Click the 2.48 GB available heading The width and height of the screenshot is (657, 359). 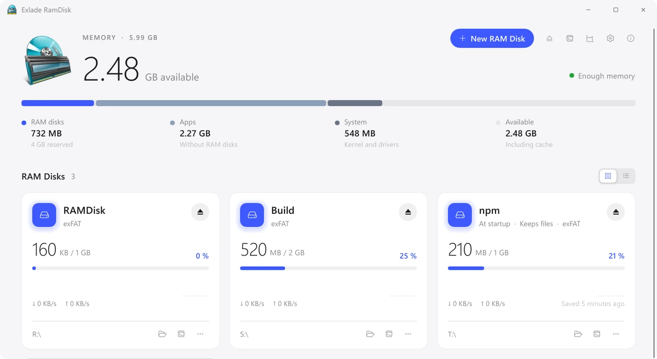(141, 70)
